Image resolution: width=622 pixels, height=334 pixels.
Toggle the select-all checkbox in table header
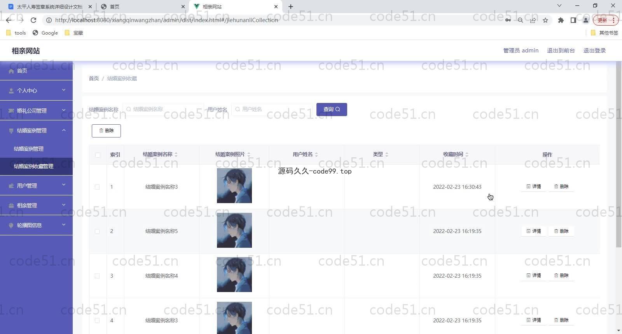(98, 155)
